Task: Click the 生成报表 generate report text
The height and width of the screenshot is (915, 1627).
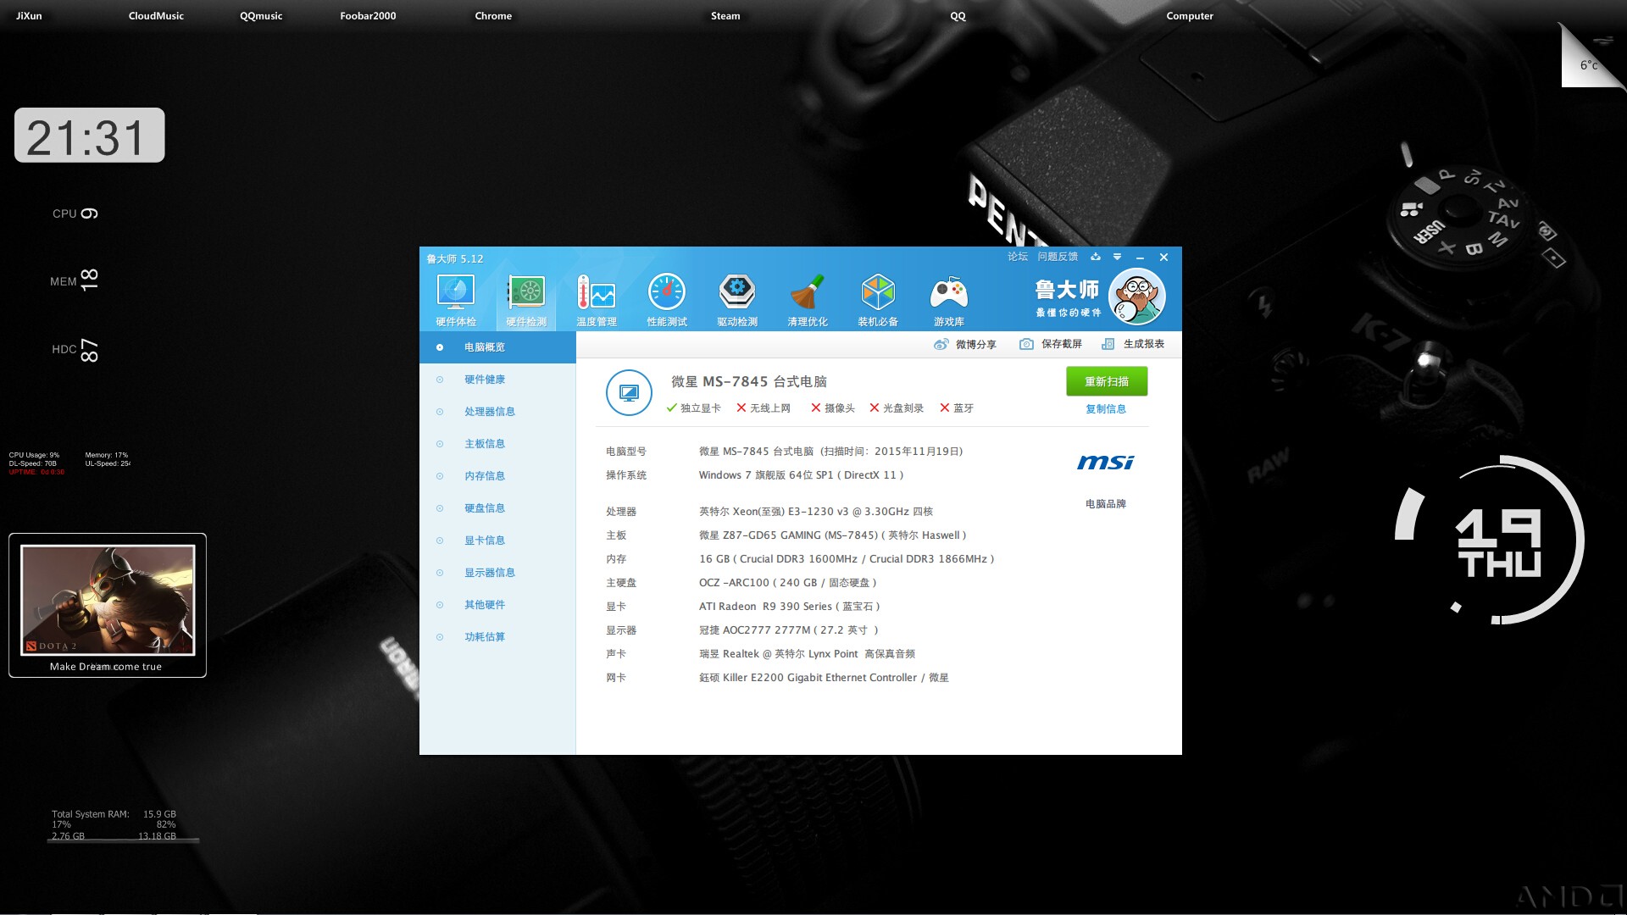Action: pyautogui.click(x=1144, y=344)
